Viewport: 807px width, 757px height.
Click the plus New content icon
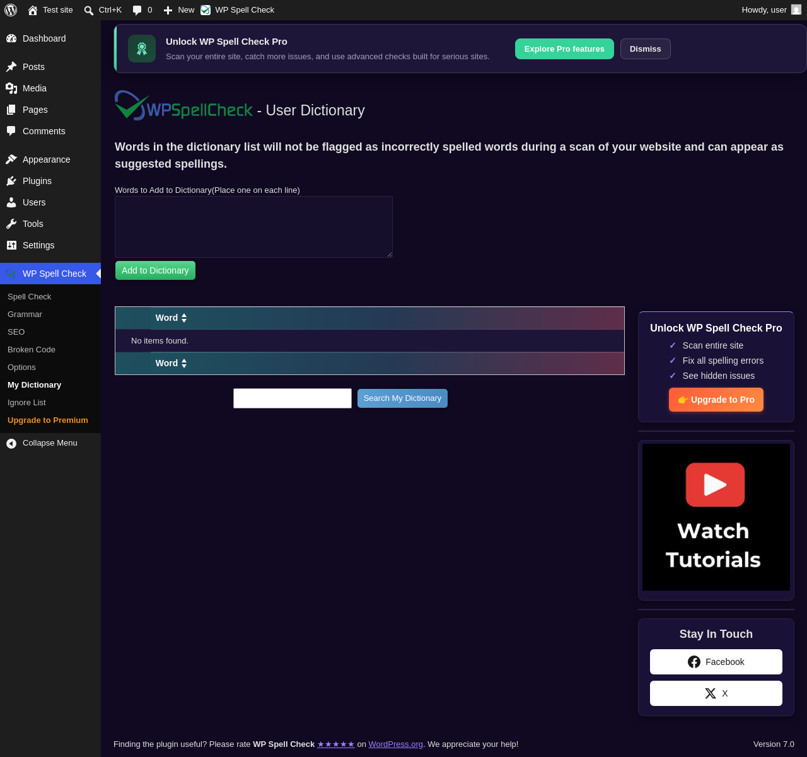click(168, 10)
